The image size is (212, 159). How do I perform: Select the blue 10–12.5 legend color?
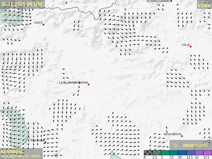182,153
